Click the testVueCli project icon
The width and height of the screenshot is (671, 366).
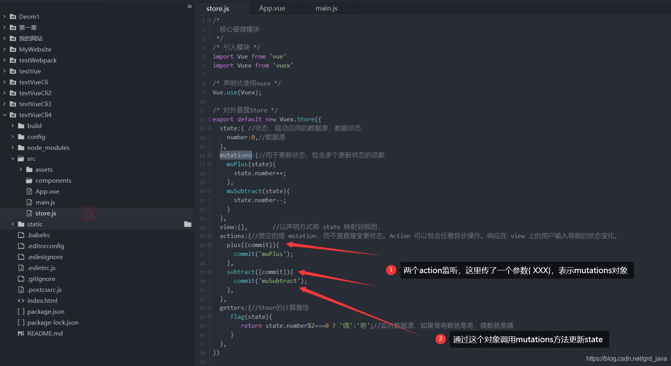(13, 82)
